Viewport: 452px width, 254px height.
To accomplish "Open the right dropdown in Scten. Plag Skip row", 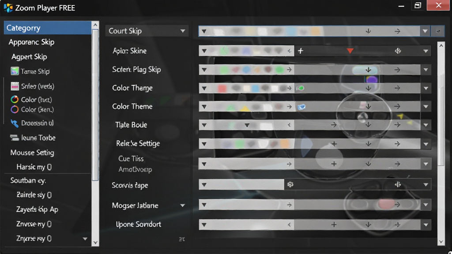I will (426, 70).
